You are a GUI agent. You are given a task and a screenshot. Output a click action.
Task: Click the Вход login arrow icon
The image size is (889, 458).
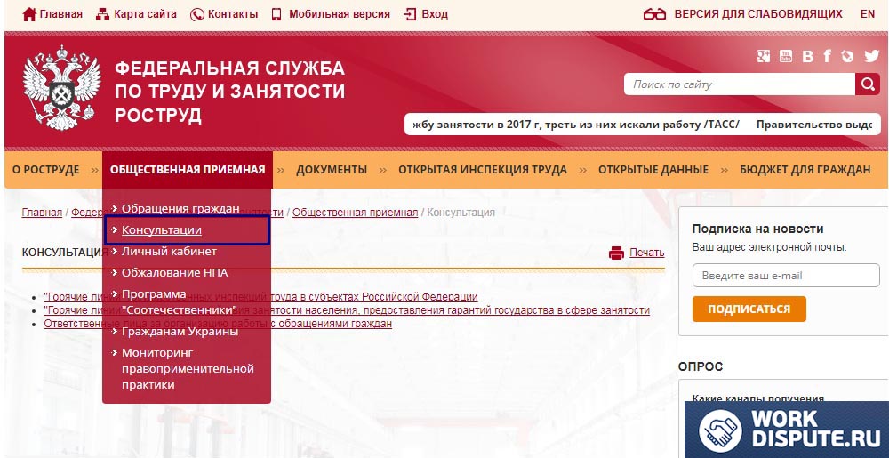point(410,14)
